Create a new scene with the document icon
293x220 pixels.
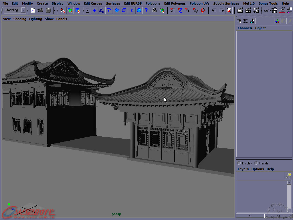tap(33, 10)
